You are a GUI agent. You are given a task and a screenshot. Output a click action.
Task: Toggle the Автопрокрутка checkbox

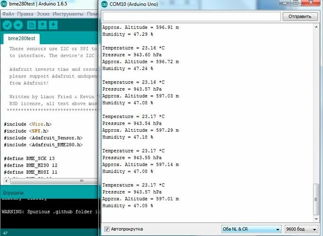pyautogui.click(x=107, y=229)
